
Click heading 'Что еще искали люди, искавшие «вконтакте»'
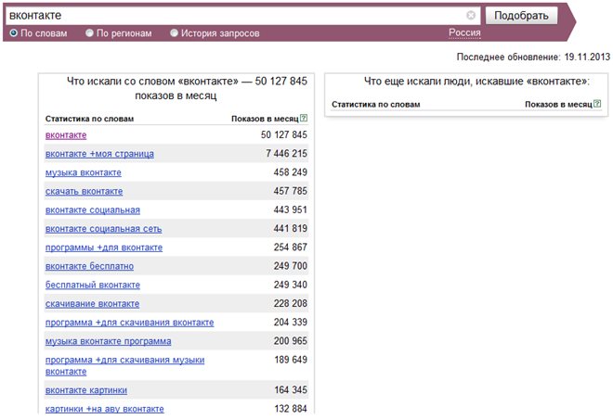(x=476, y=82)
